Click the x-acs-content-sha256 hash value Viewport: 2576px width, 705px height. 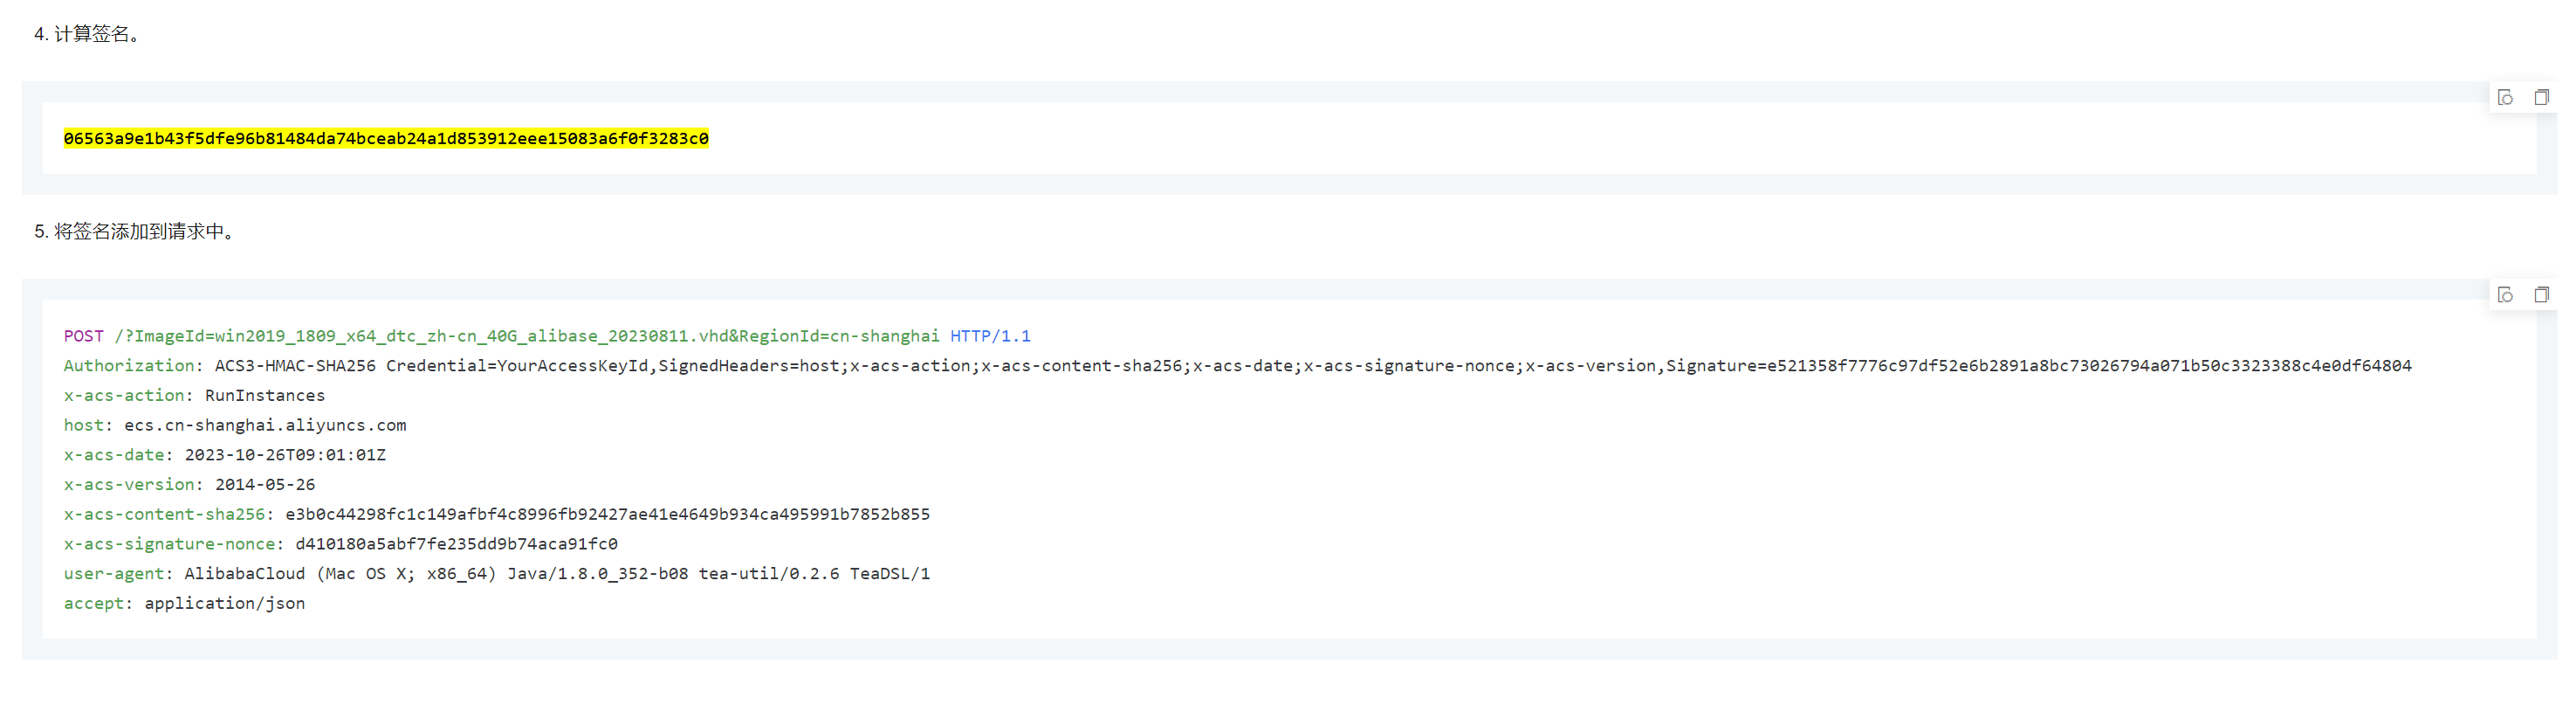(x=607, y=515)
